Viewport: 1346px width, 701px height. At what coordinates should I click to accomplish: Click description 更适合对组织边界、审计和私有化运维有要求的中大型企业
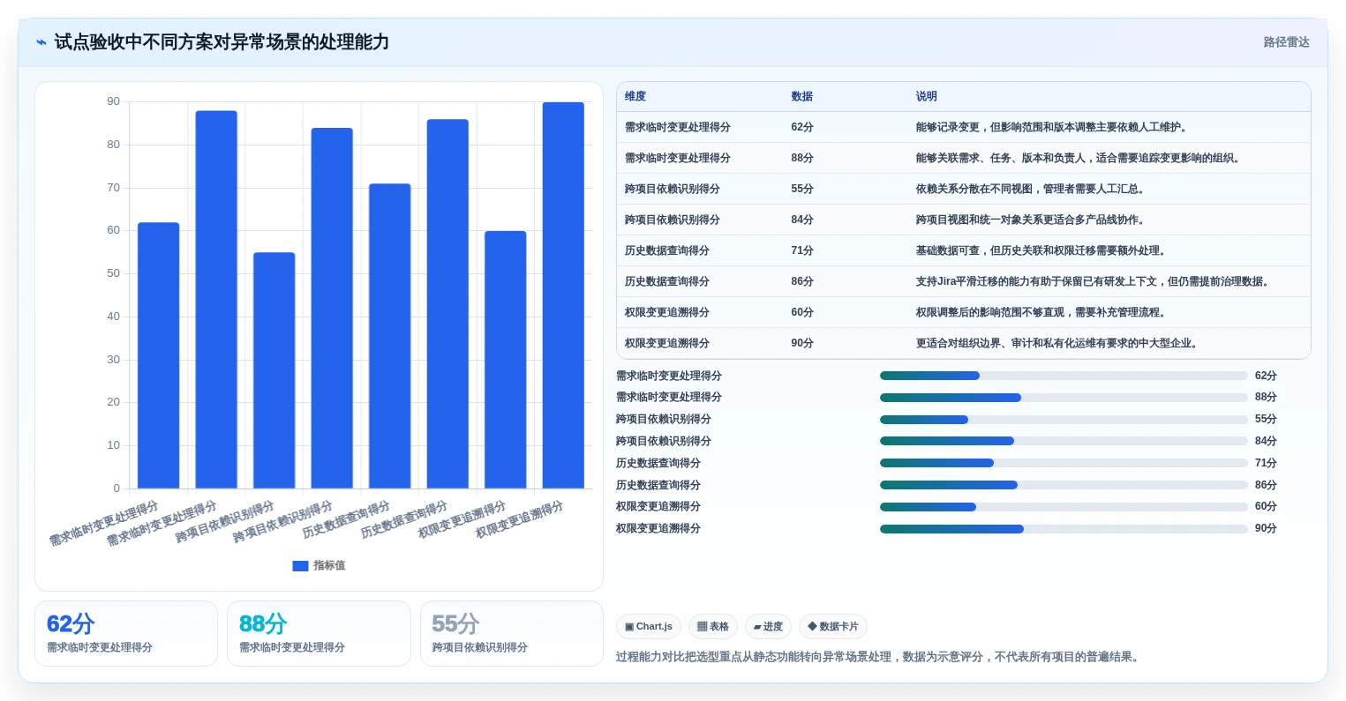(x=1058, y=343)
